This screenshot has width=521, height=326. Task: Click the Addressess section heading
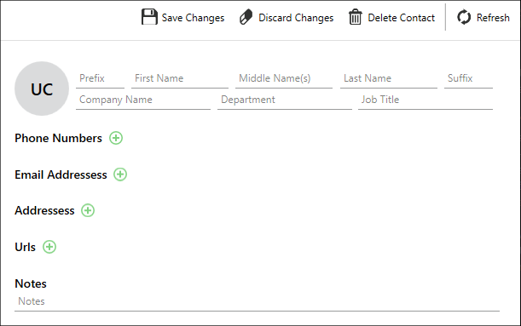click(44, 210)
